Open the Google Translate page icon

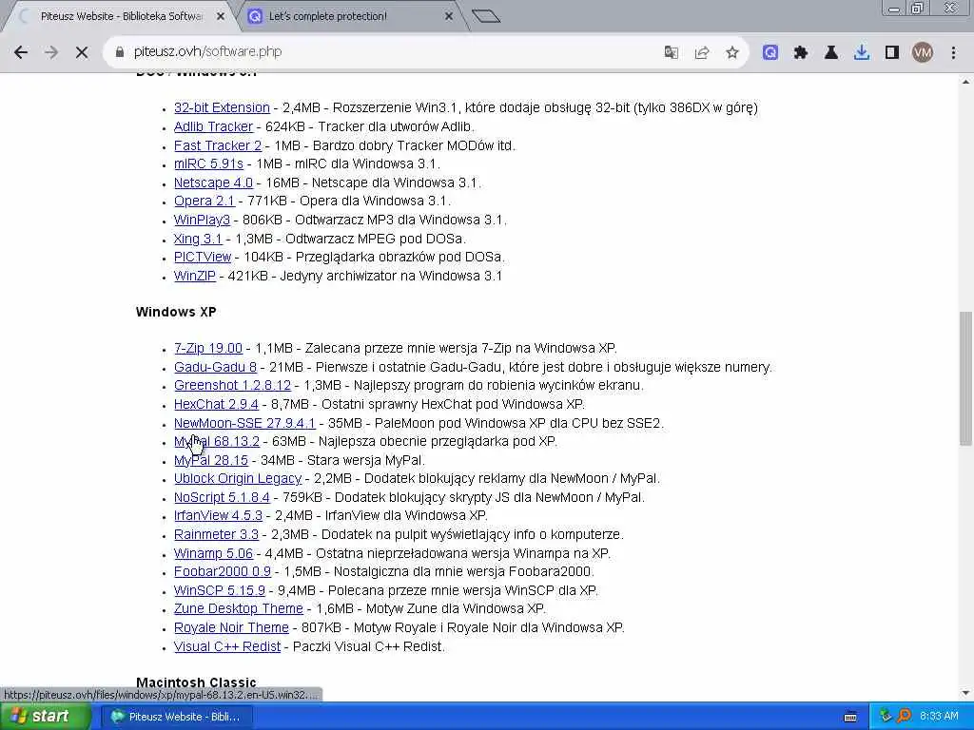pyautogui.click(x=671, y=52)
